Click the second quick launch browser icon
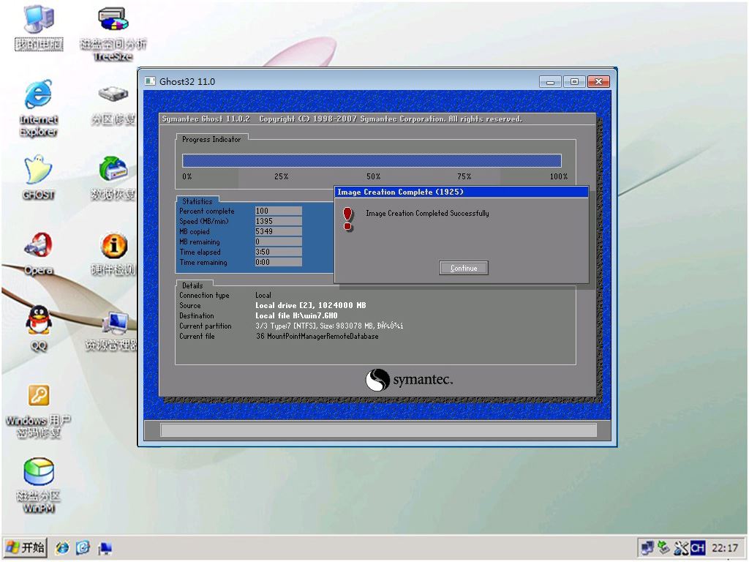The image size is (749, 562). (x=83, y=547)
